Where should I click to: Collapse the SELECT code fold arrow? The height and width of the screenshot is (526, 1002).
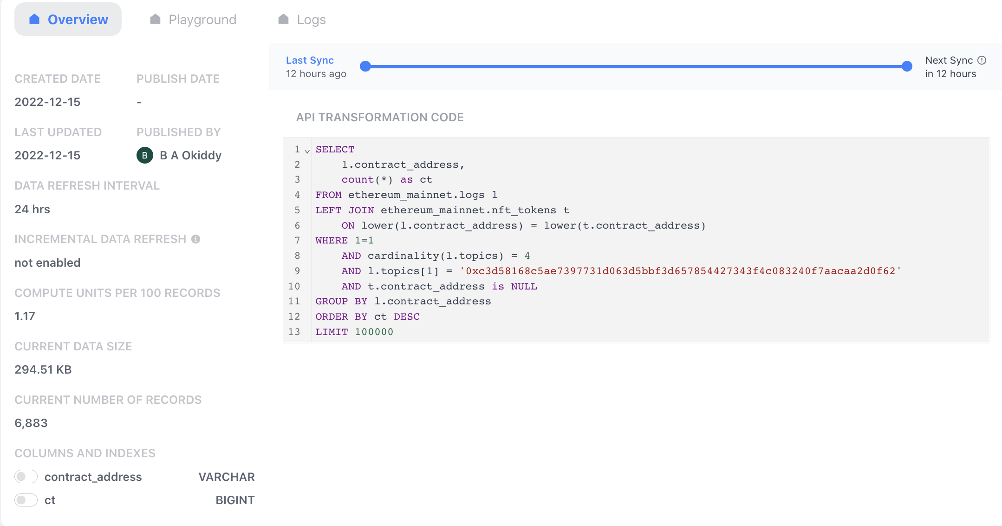coord(307,151)
